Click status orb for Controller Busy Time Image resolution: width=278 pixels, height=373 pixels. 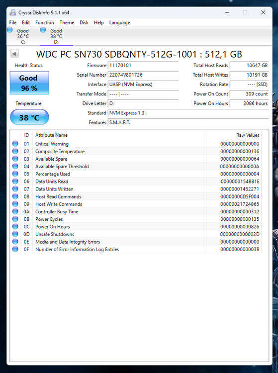[x=15, y=211]
